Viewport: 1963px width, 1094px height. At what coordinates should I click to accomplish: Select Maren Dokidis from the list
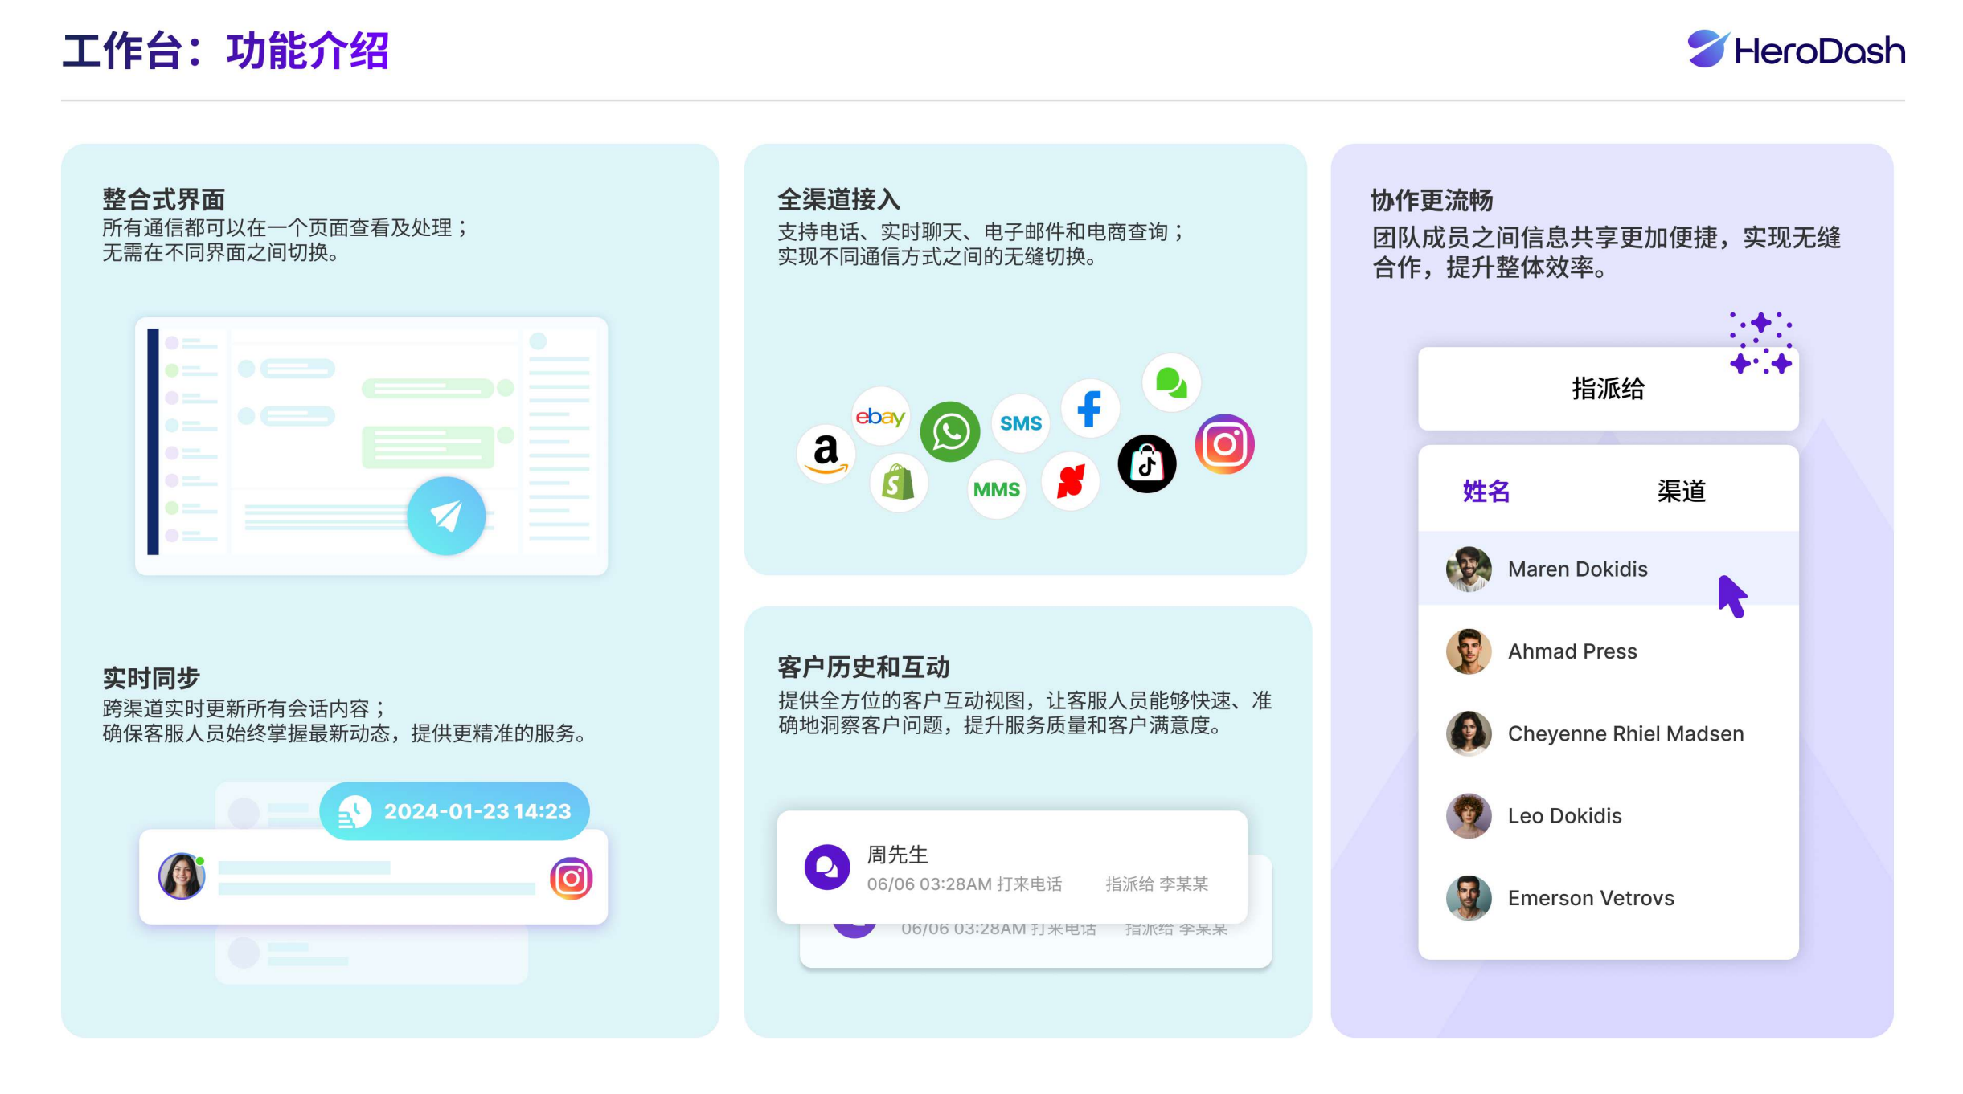(x=1577, y=569)
